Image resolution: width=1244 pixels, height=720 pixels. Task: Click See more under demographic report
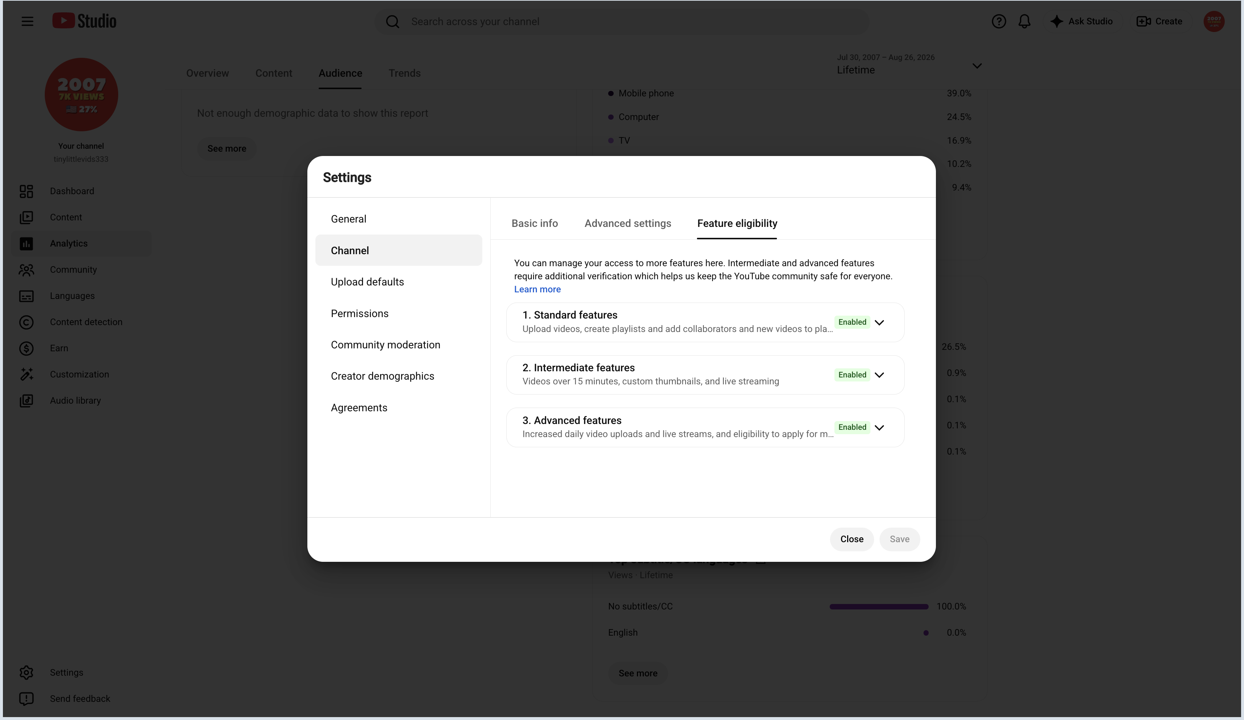point(227,148)
